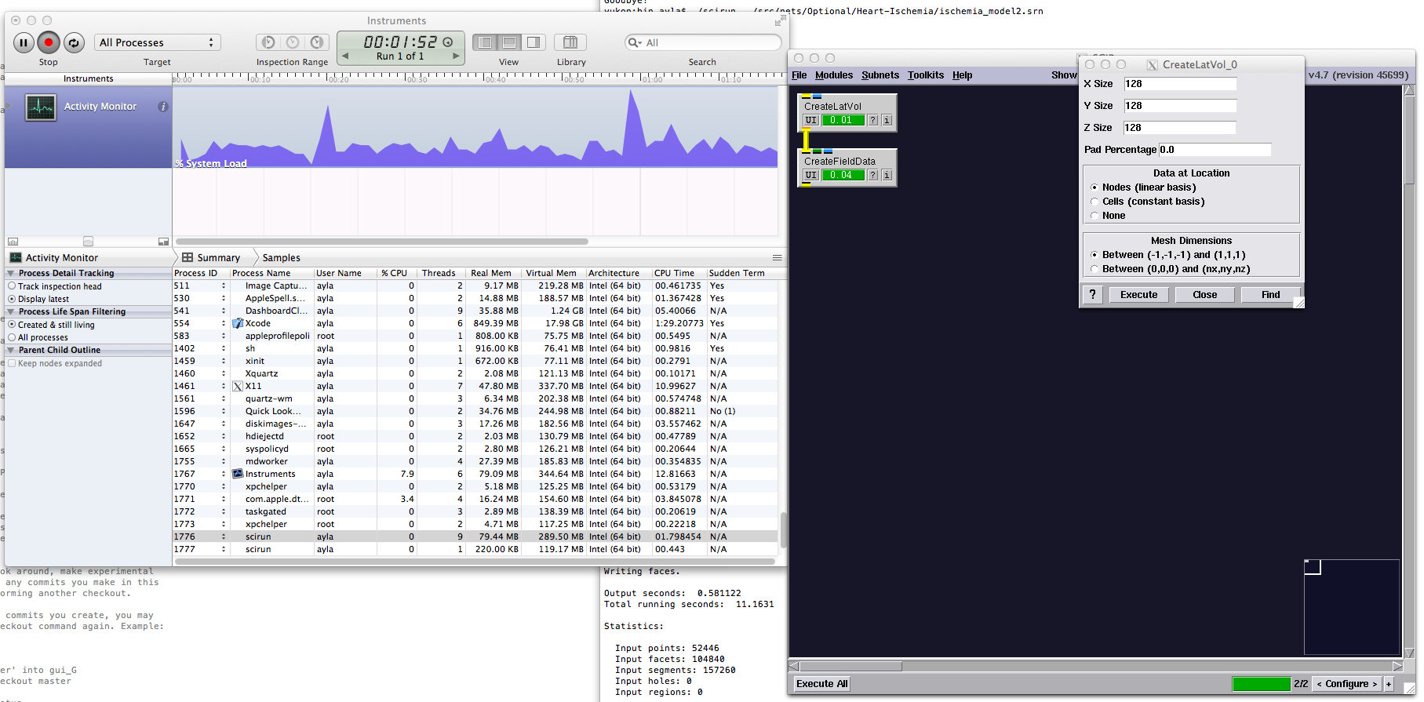Image resolution: width=1424 pixels, height=702 pixels.
Task: Click X Size input field
Action: pos(1180,84)
